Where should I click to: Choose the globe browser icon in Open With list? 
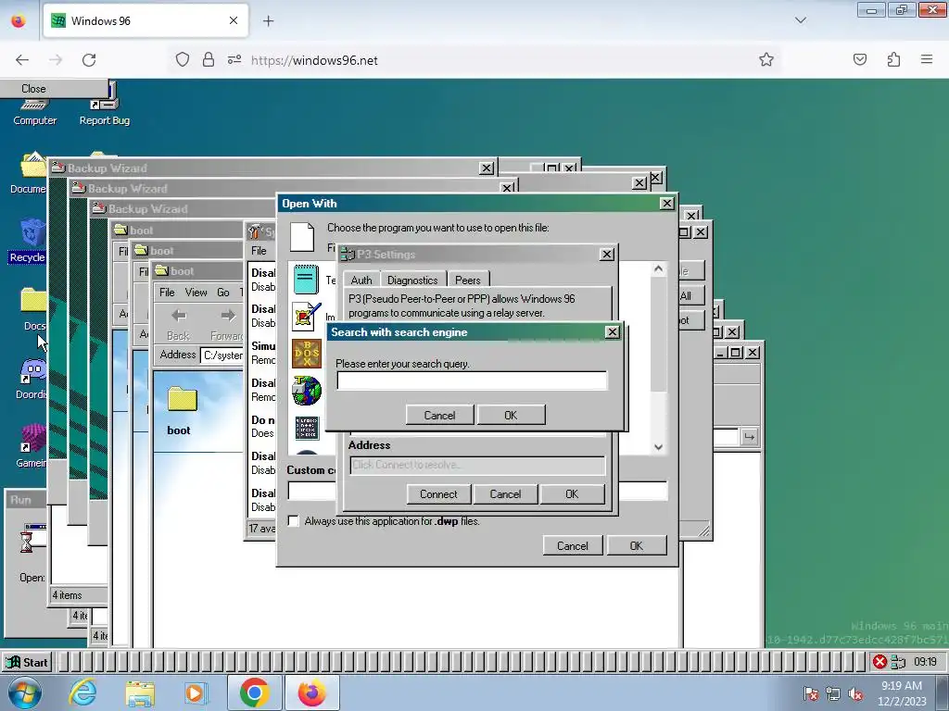click(306, 390)
